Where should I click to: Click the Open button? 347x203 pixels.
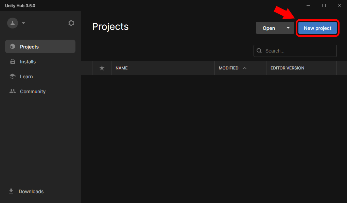tap(268, 28)
